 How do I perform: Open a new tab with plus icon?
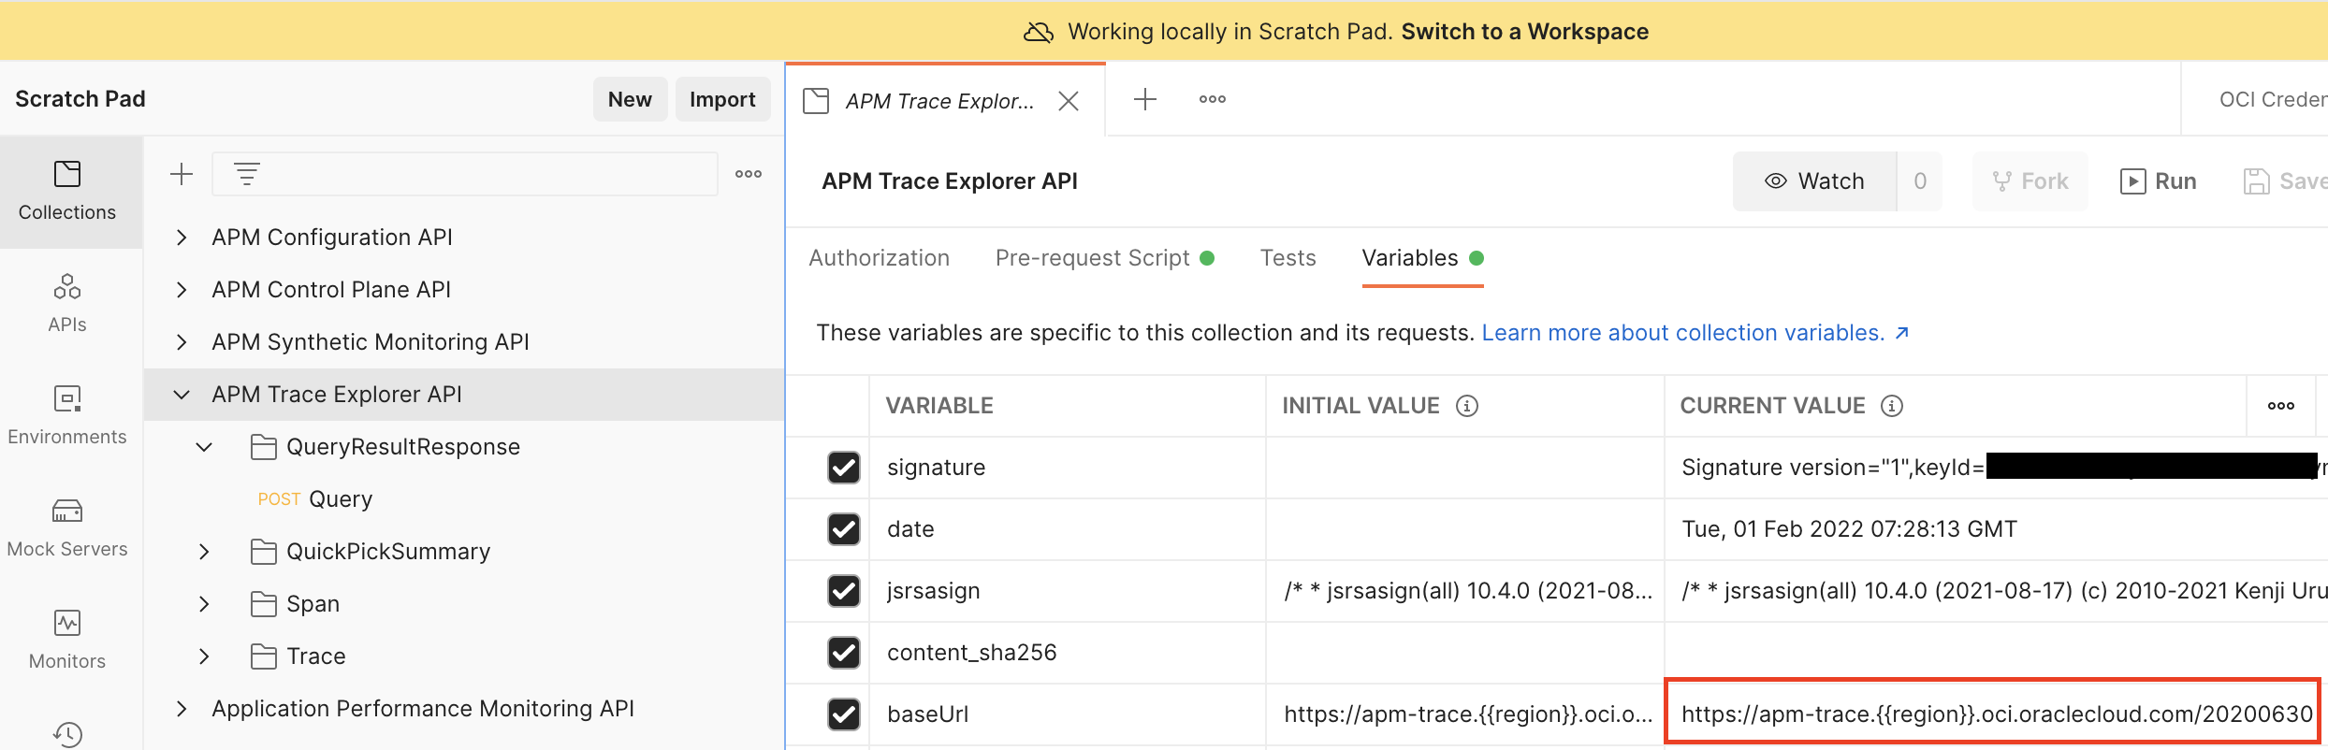point(1144,99)
